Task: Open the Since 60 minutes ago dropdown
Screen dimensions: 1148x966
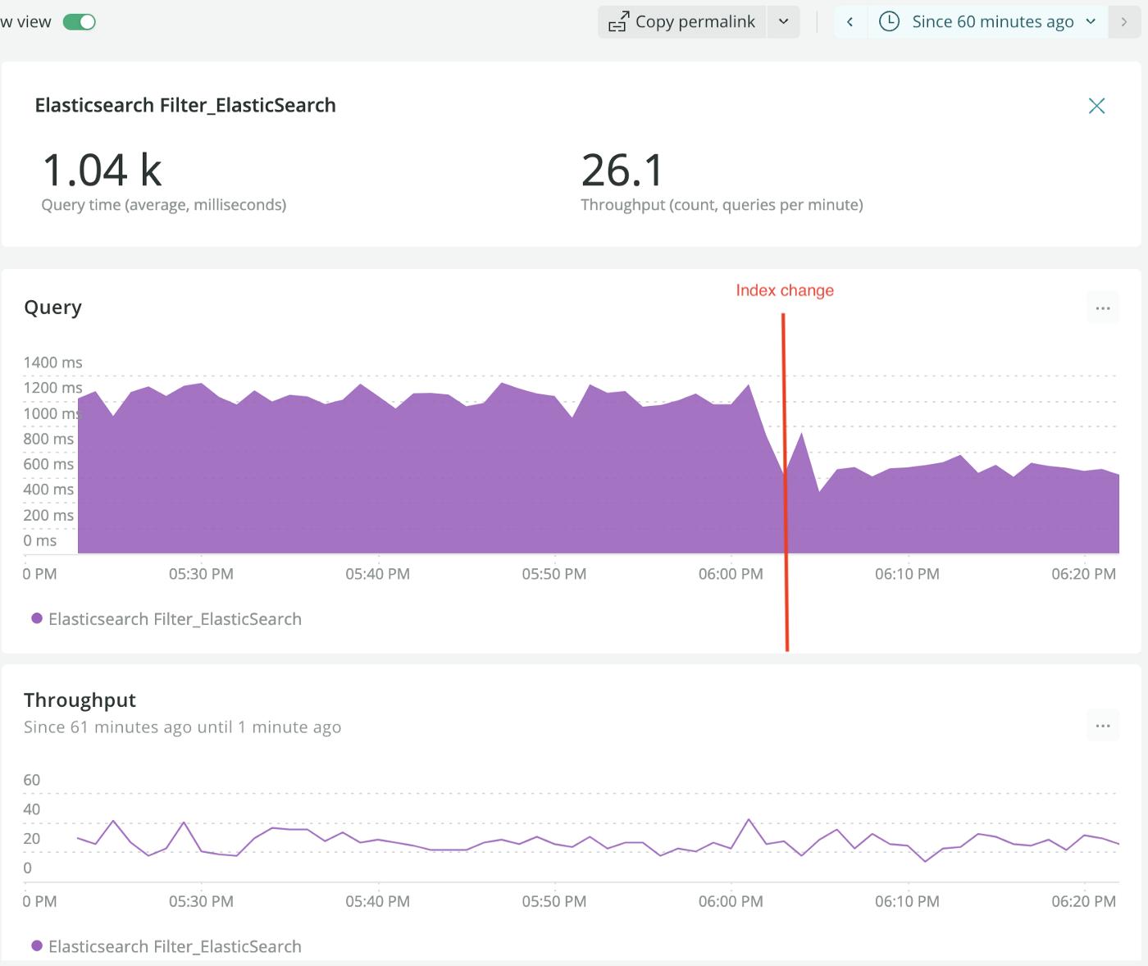Action: click(x=993, y=21)
